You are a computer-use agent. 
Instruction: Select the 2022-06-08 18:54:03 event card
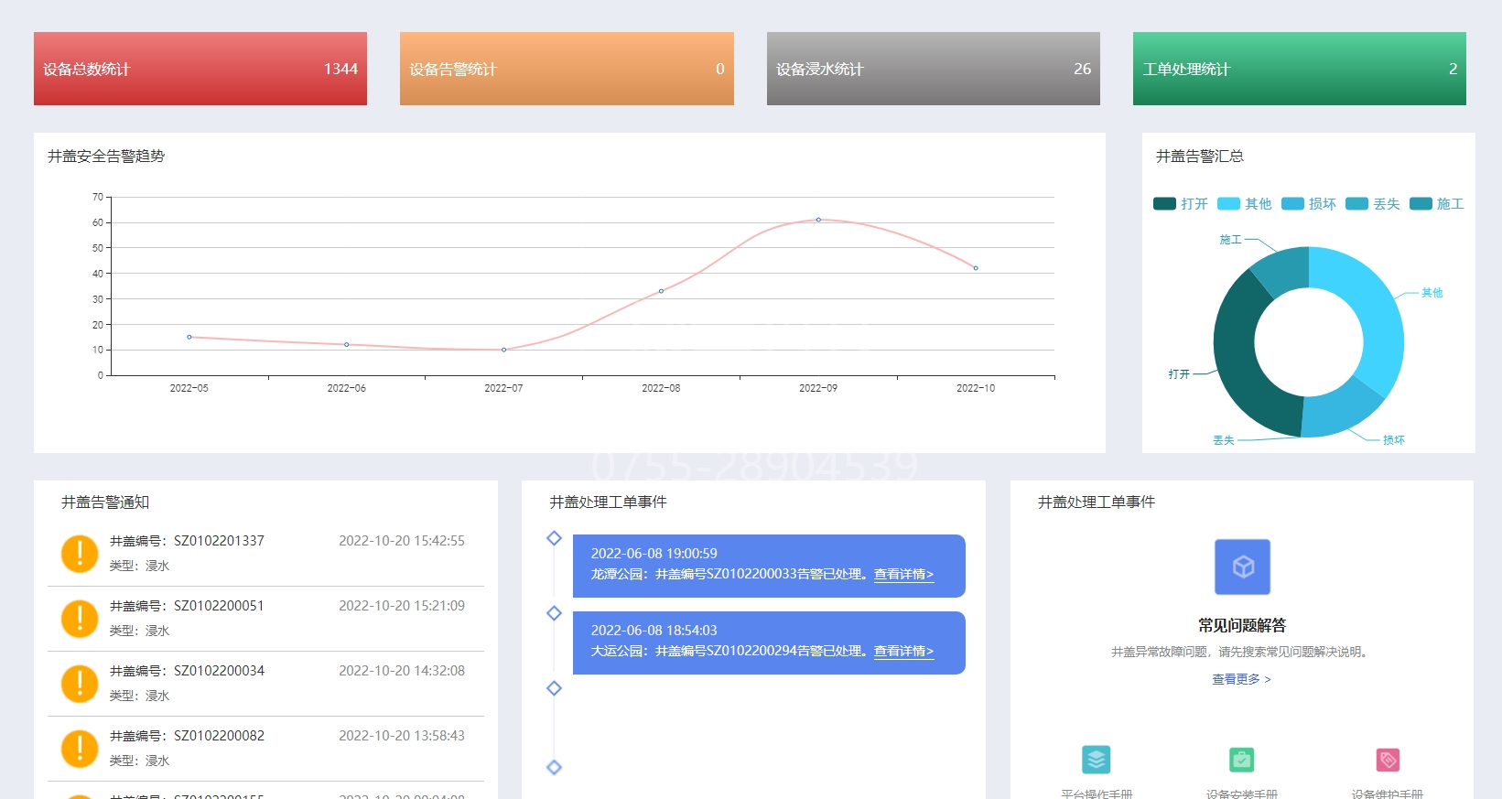769,642
